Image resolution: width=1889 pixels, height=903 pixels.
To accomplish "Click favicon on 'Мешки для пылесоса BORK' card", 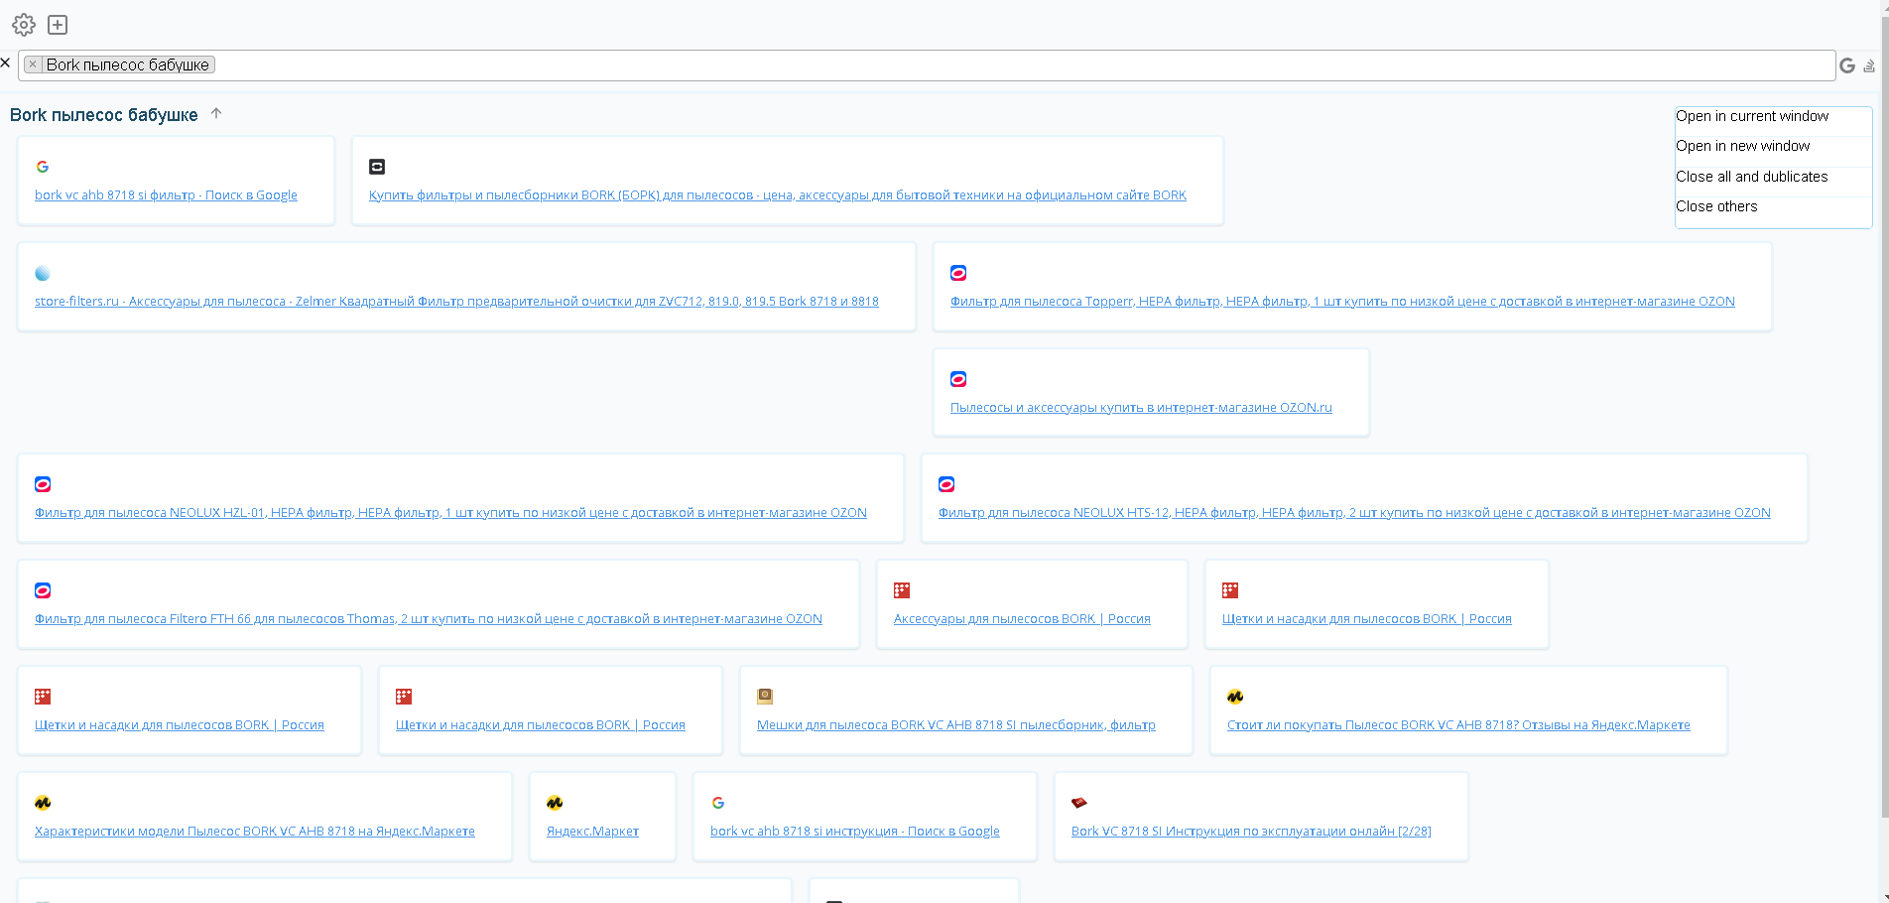I will point(765,697).
